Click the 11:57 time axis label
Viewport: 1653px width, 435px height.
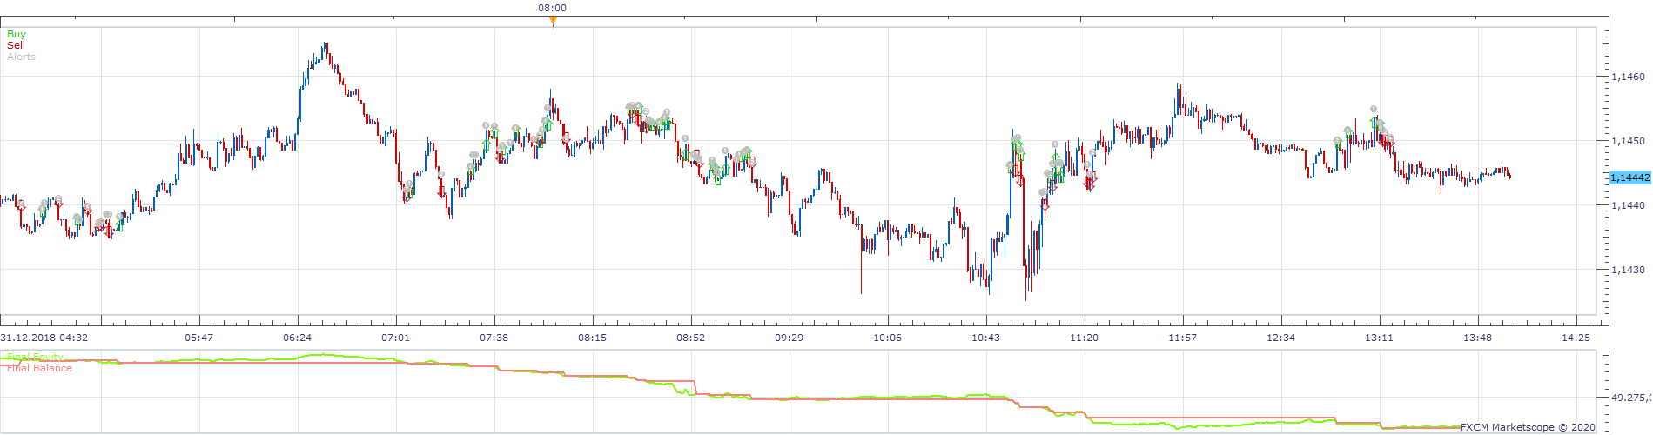(1182, 338)
